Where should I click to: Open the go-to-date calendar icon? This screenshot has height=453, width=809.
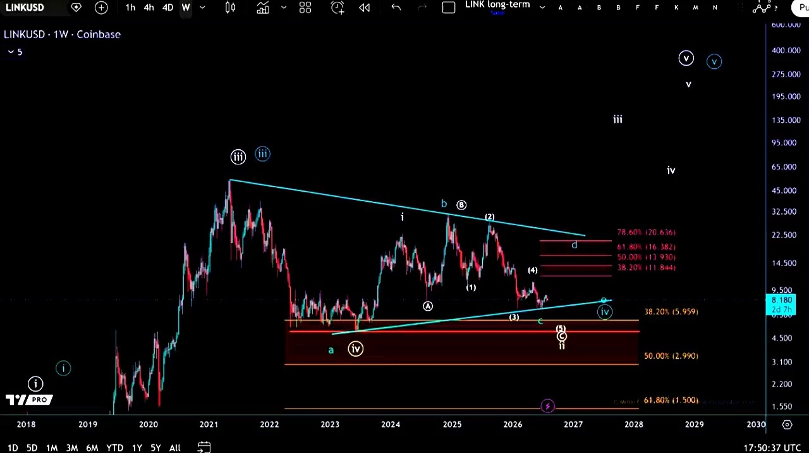pos(204,447)
